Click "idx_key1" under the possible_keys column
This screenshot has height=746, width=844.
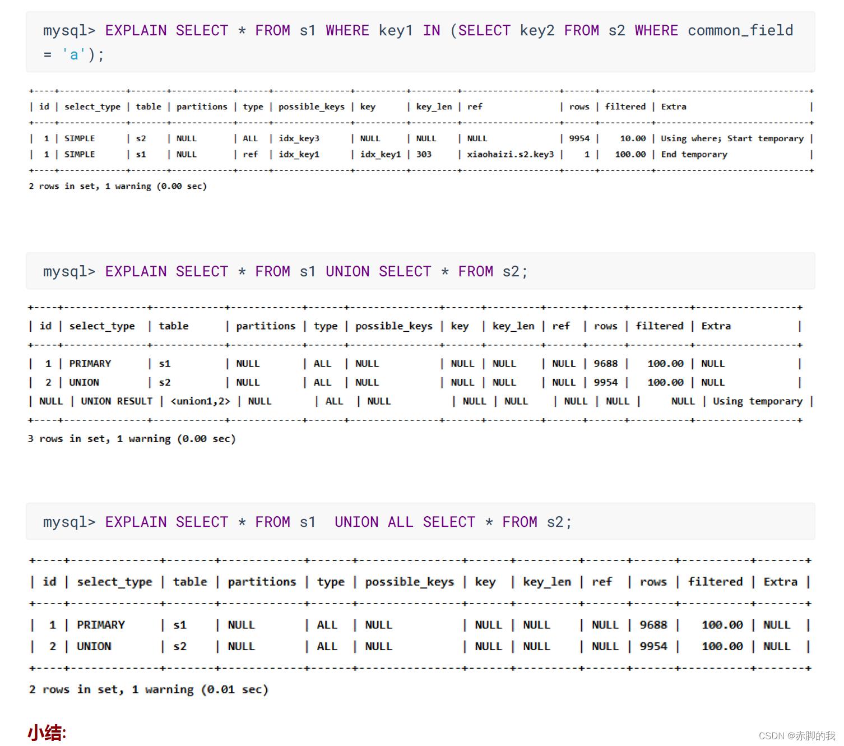(299, 154)
